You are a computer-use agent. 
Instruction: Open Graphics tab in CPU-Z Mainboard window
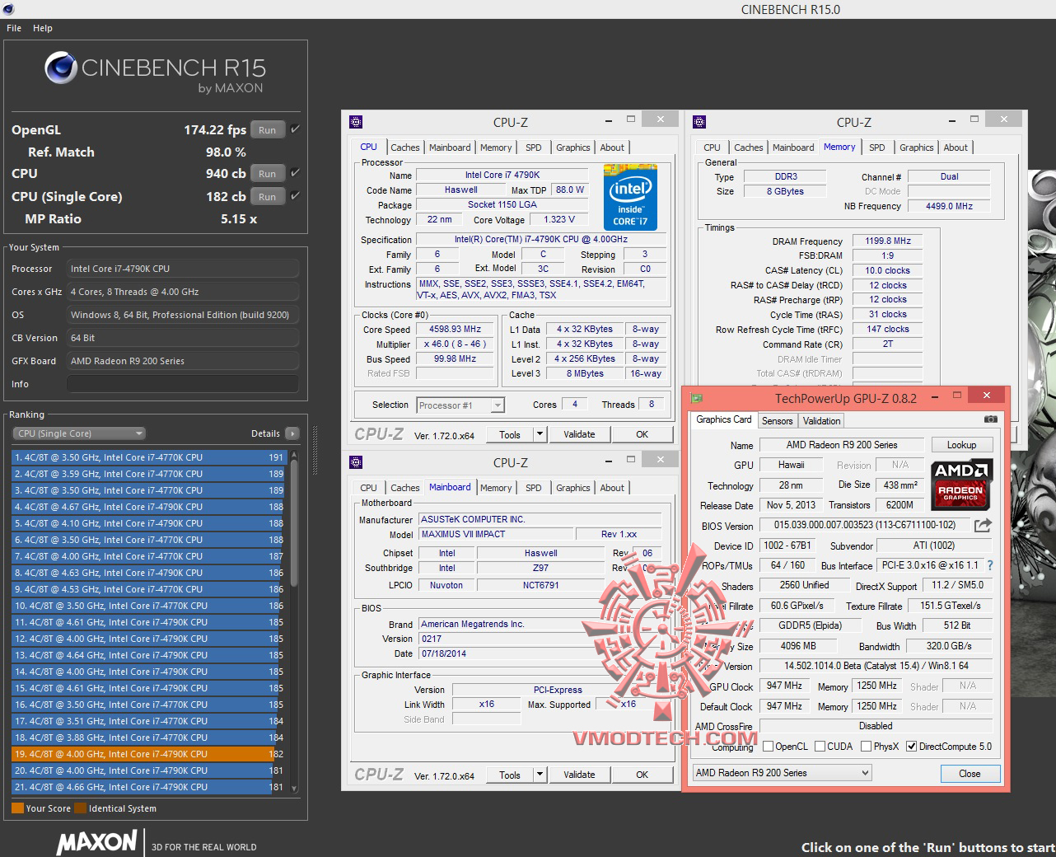coord(573,488)
